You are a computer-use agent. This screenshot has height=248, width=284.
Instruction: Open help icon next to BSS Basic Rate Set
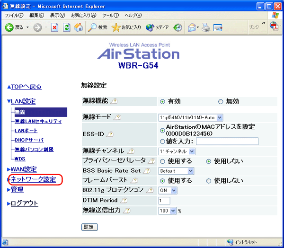147,171
